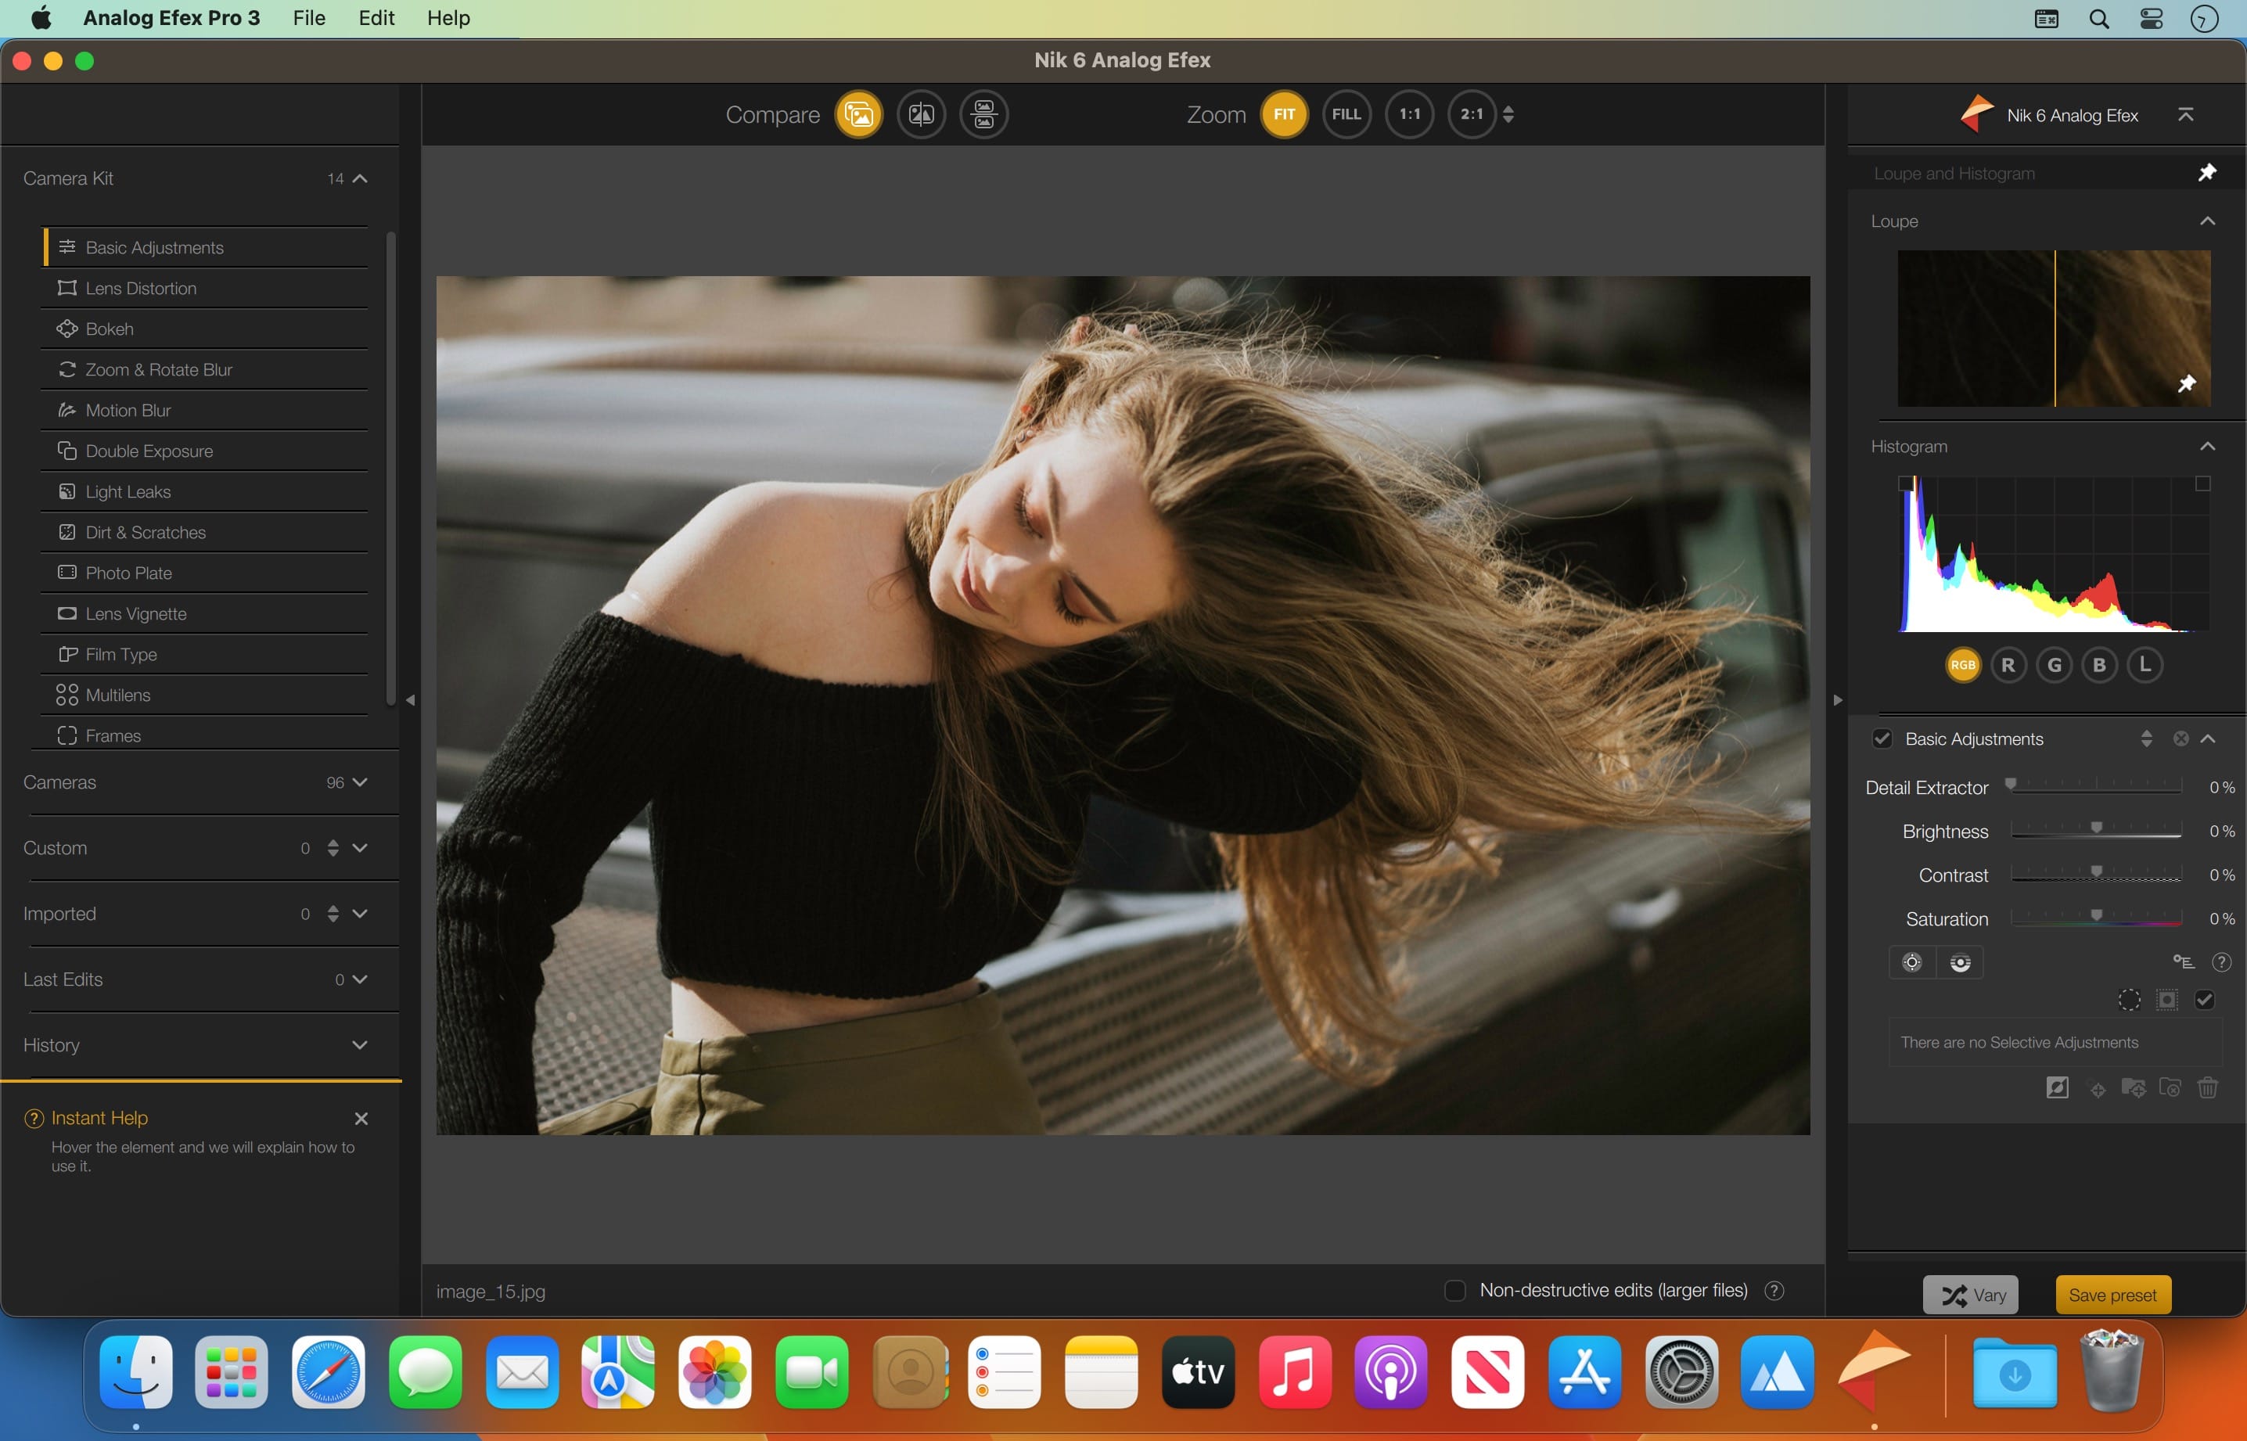
Task: Collapse the Basic Adjustments controls
Action: tap(2207, 738)
